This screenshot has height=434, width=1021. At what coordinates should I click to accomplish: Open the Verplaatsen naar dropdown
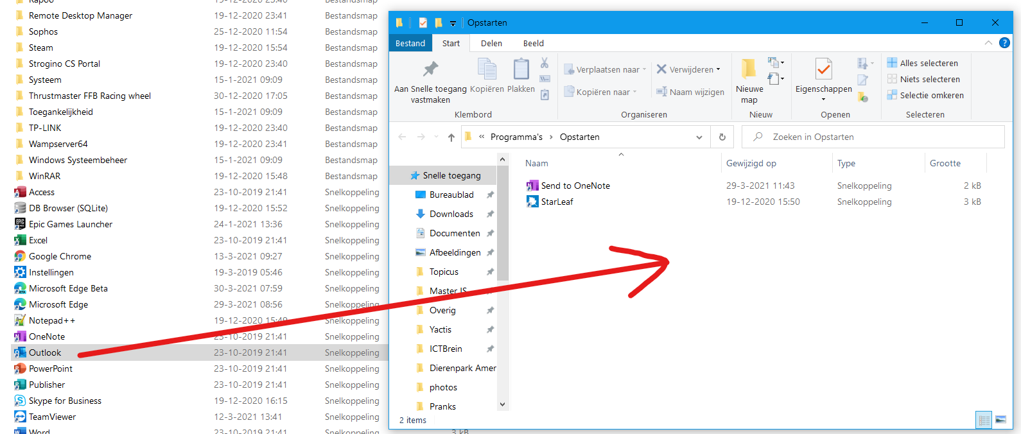coord(605,69)
